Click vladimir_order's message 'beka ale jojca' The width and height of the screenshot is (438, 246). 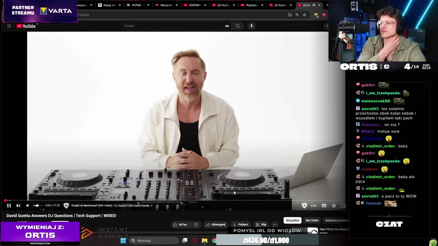[x=385, y=179]
